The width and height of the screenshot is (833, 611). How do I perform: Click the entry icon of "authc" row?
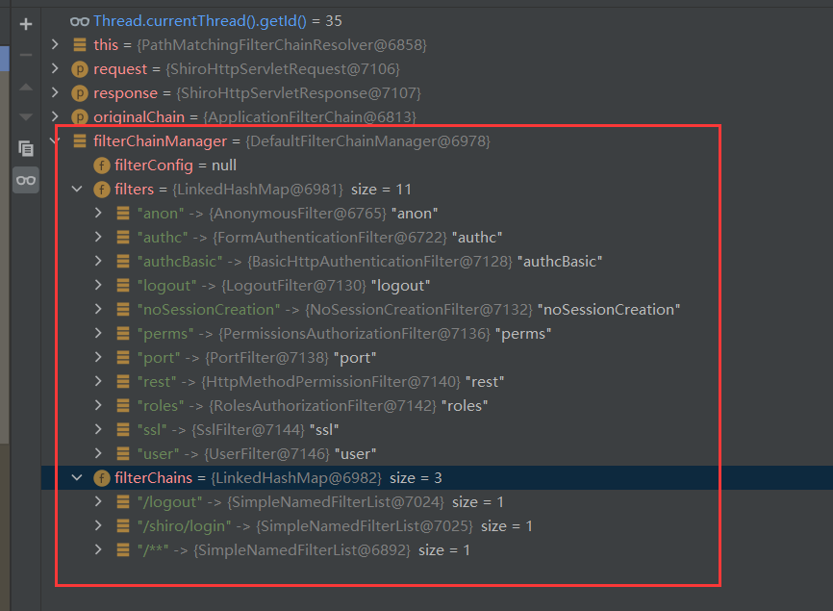123,238
